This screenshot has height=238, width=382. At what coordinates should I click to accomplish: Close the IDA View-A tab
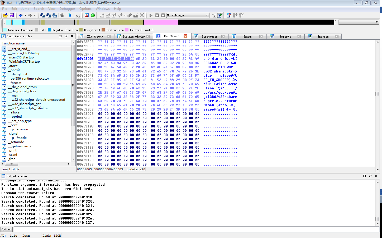tap(109, 36)
